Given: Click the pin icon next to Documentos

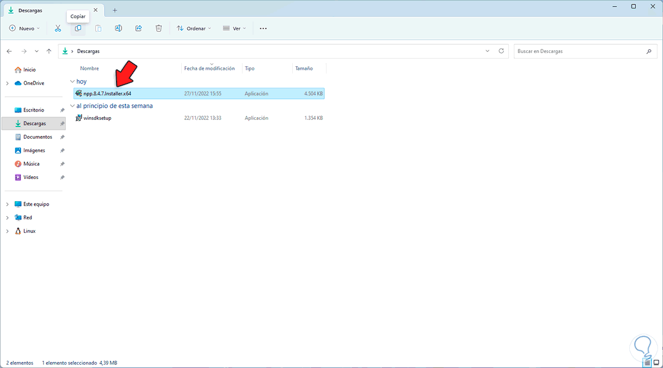Looking at the screenshot, I should point(62,137).
